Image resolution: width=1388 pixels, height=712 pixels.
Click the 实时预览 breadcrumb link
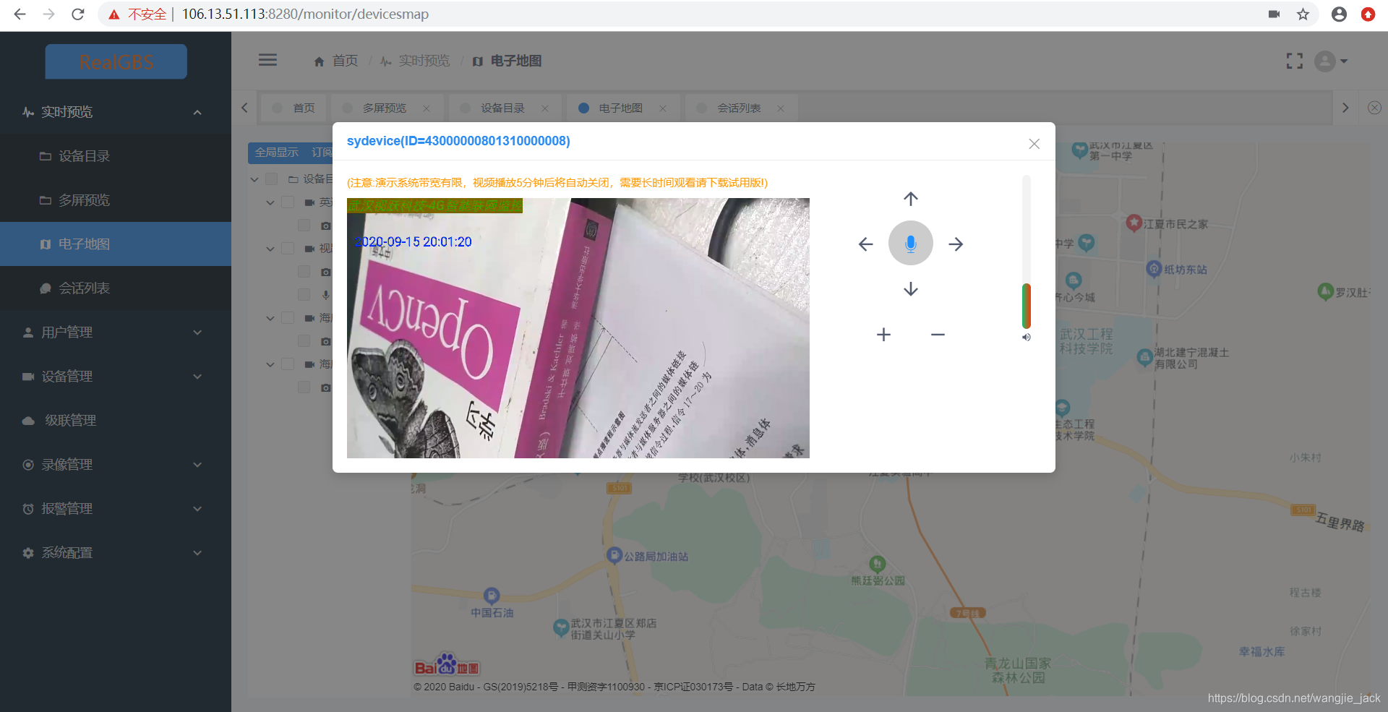click(x=415, y=61)
